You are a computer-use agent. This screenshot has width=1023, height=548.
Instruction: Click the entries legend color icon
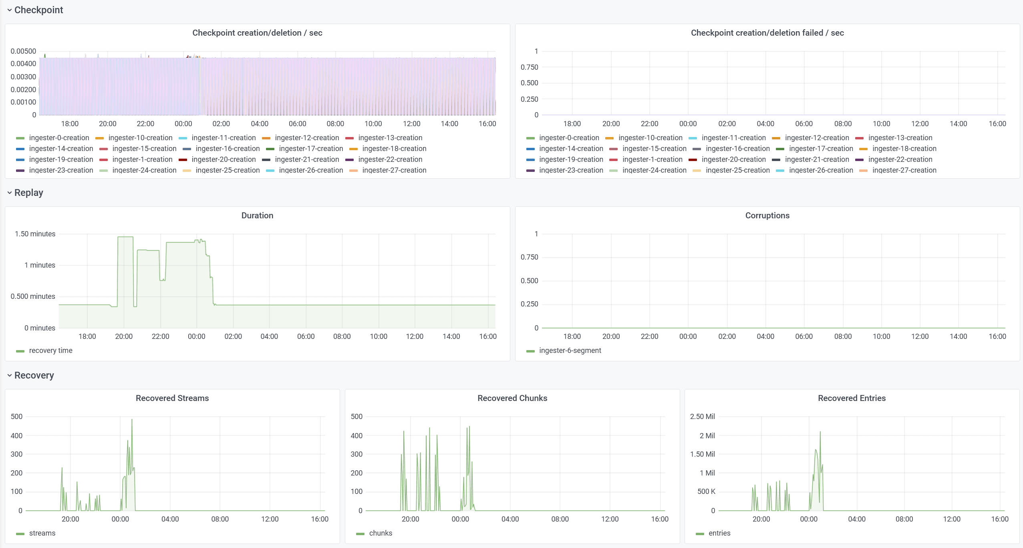tap(700, 534)
